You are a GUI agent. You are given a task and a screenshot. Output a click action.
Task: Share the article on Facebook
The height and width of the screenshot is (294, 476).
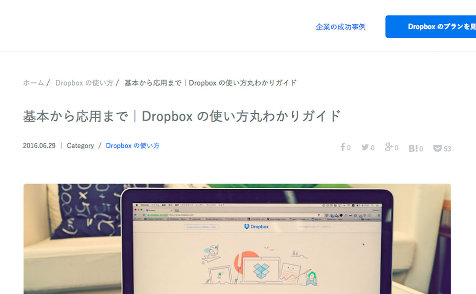point(343,147)
